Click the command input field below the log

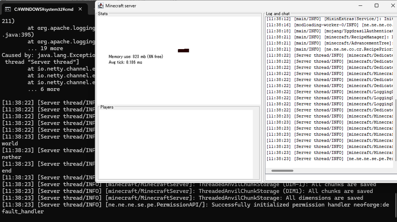pyautogui.click(x=331, y=178)
